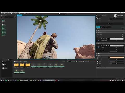The width and height of the screenshot is (125, 93).
Task: Click the value field directly below the peach swatch
Action: 117,59
